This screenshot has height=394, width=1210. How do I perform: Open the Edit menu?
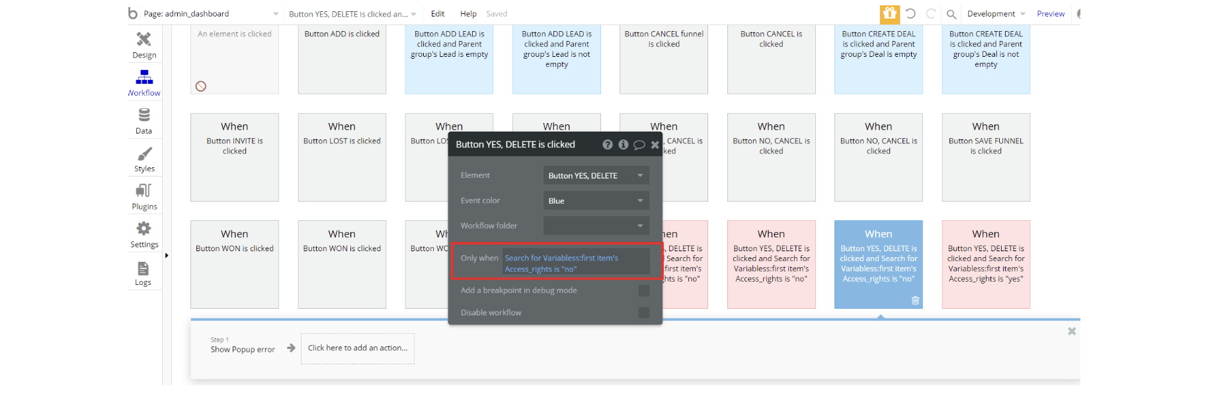coord(438,14)
